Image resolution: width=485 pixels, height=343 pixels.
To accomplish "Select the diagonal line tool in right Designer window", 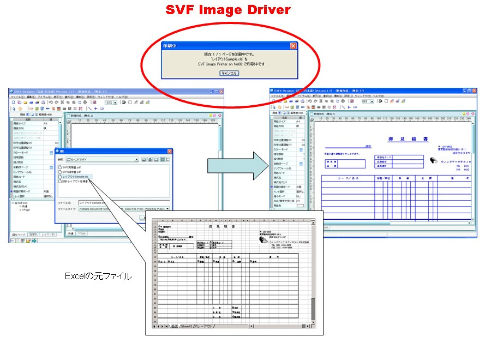I will coord(343,107).
